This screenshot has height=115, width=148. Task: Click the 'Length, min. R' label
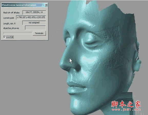coord(9,23)
